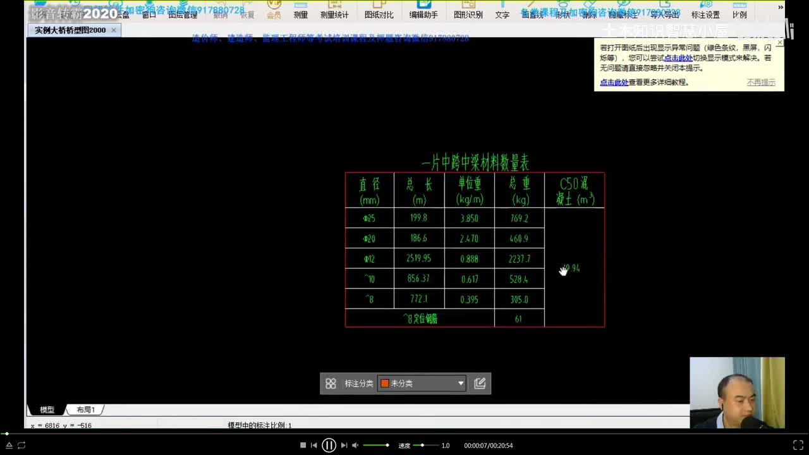
Task: Click table cell 856.37
Action: point(418,279)
